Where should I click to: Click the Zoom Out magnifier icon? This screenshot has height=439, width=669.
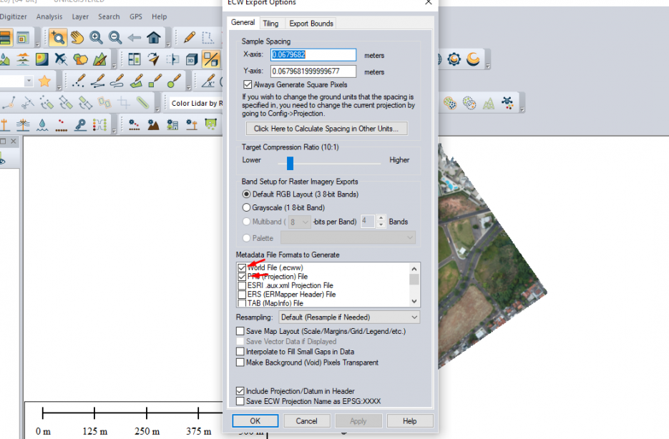[115, 38]
